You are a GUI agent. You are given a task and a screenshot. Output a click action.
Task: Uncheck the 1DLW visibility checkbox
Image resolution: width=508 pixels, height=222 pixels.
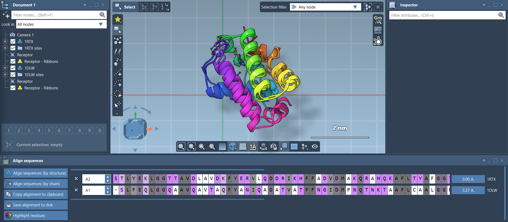(x=13, y=68)
